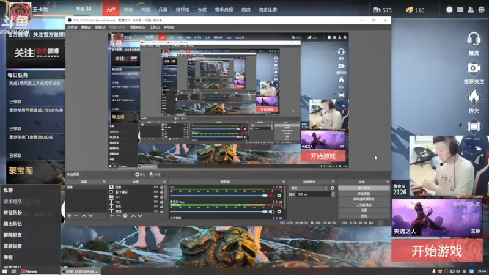Open the 商店 game tab
Viewport: 489px width, 275px height.
[246, 10]
